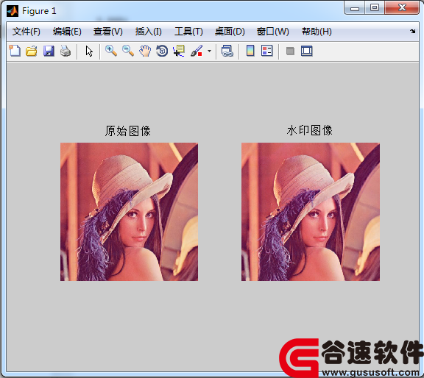Enable the Pan hand tool

tap(145, 51)
